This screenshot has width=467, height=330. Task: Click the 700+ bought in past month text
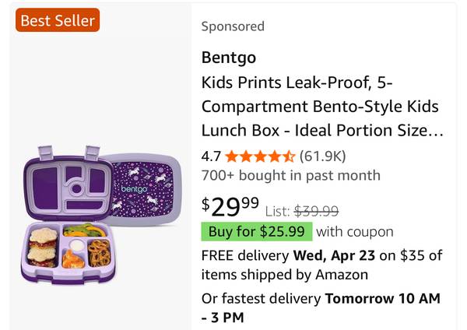290,175
